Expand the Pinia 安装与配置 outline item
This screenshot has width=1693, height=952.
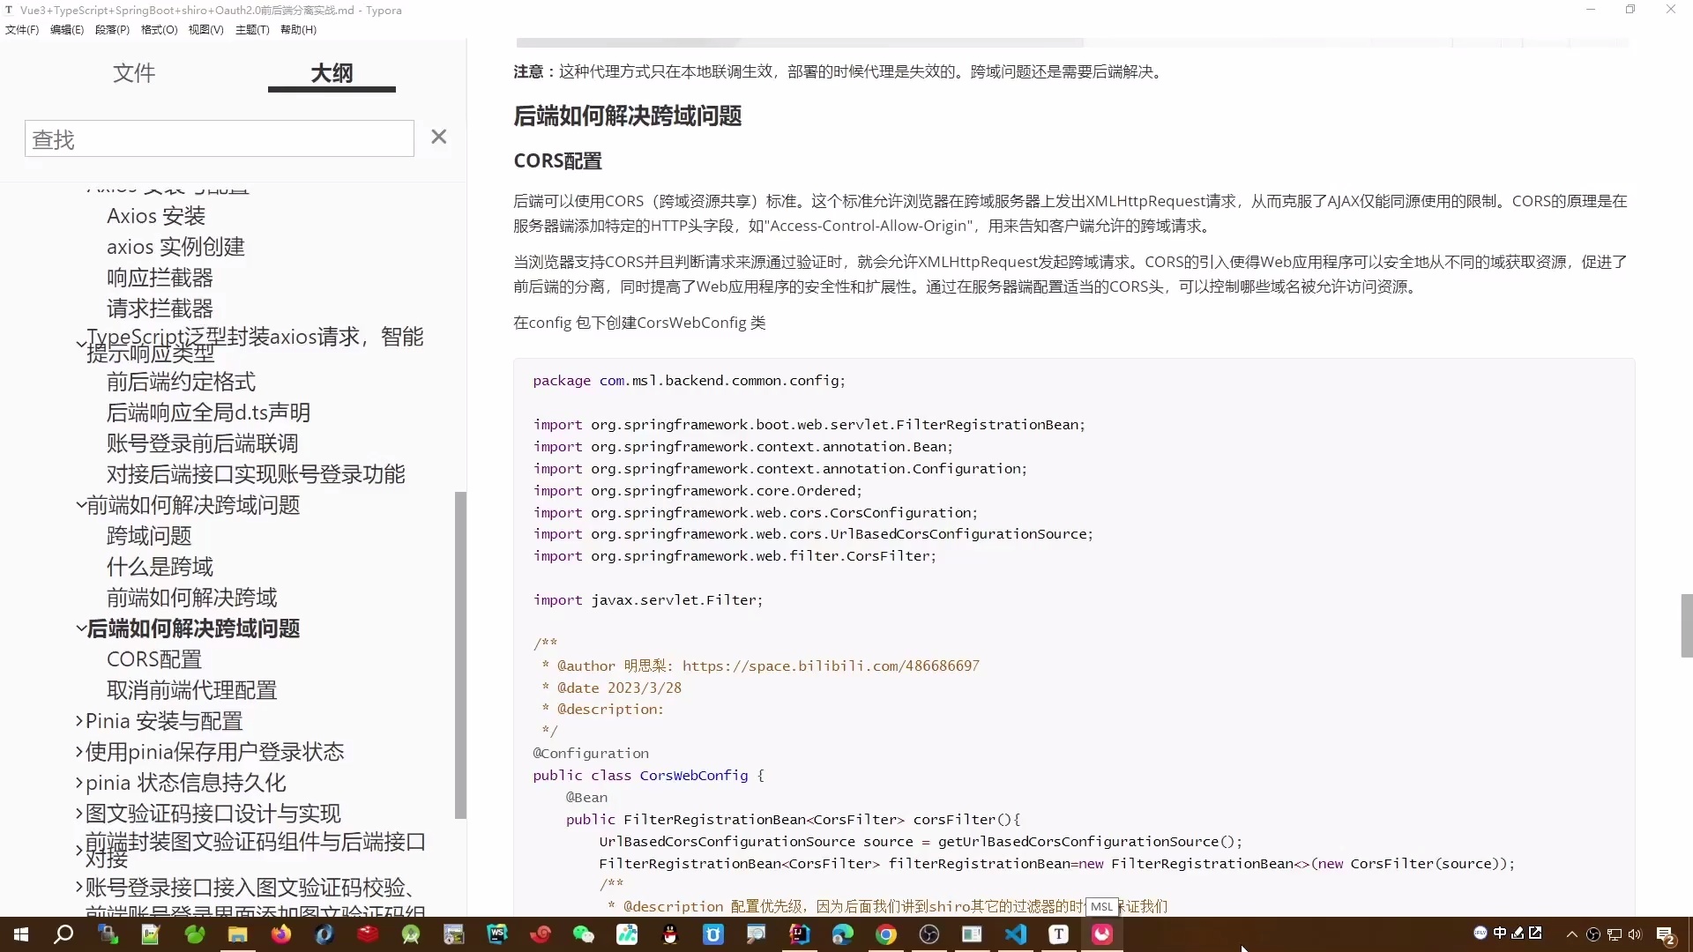(x=78, y=721)
